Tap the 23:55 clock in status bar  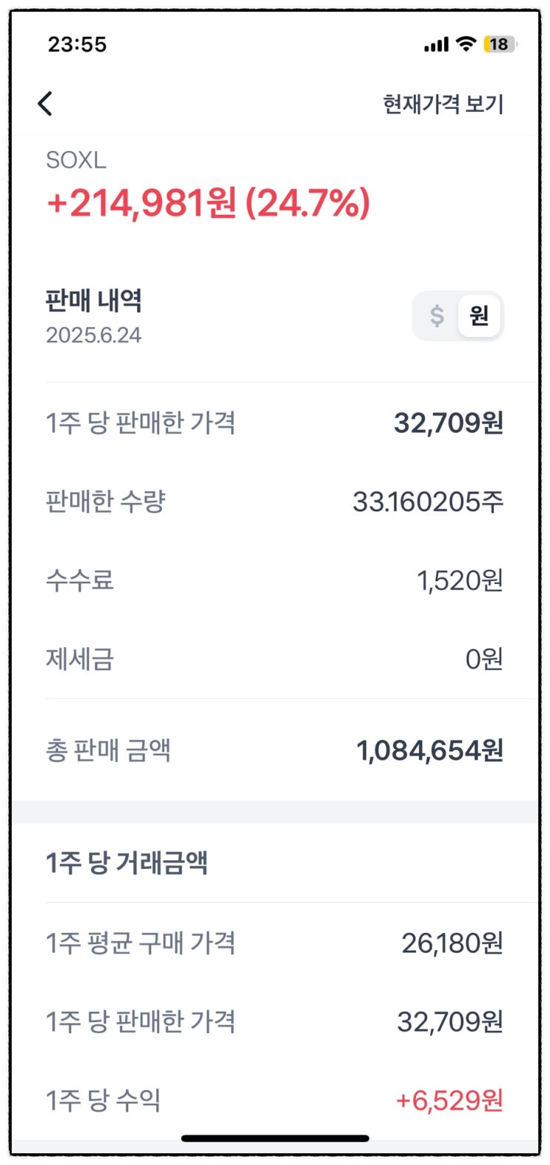click(x=77, y=44)
